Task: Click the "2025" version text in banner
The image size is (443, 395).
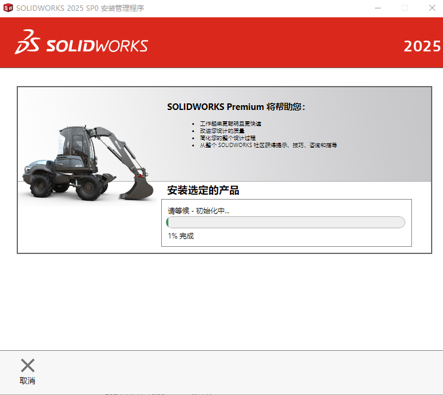Action: [422, 46]
